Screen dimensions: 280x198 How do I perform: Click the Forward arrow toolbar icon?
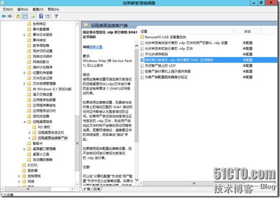pos(10,16)
